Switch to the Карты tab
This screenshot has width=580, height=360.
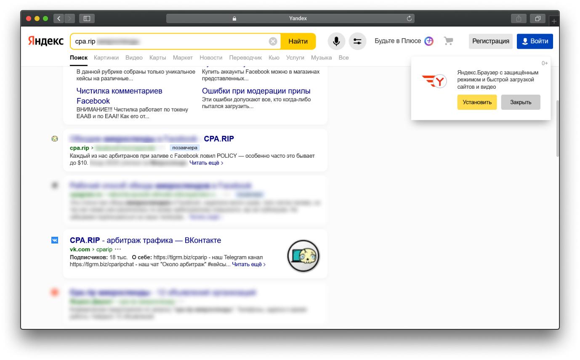[158, 58]
